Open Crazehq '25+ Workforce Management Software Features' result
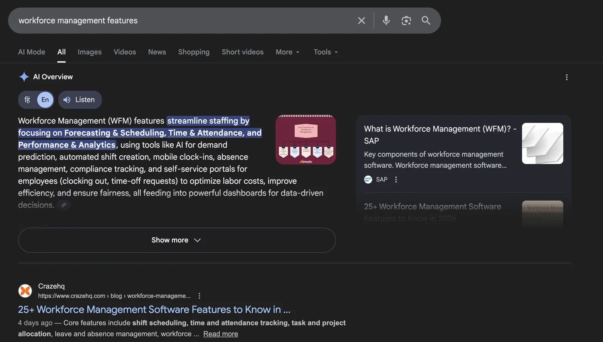Viewport: 603px width, 342px height. (x=154, y=310)
